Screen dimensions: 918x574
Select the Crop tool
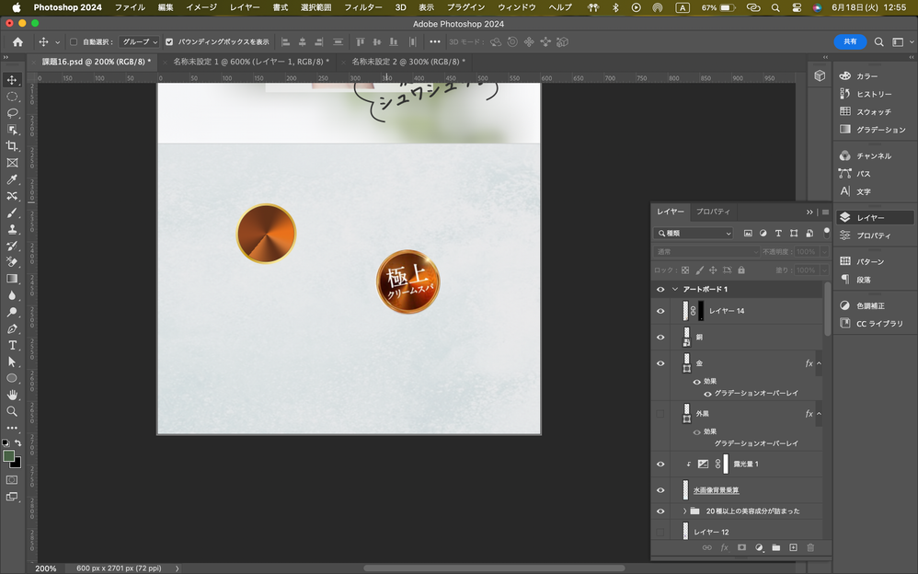click(12, 146)
